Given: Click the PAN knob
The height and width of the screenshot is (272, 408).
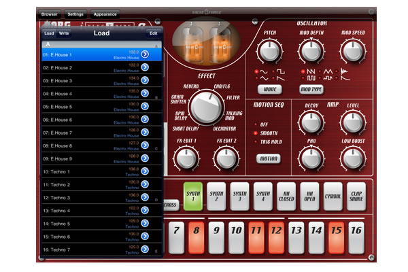Looking at the screenshot, I should [311, 158].
